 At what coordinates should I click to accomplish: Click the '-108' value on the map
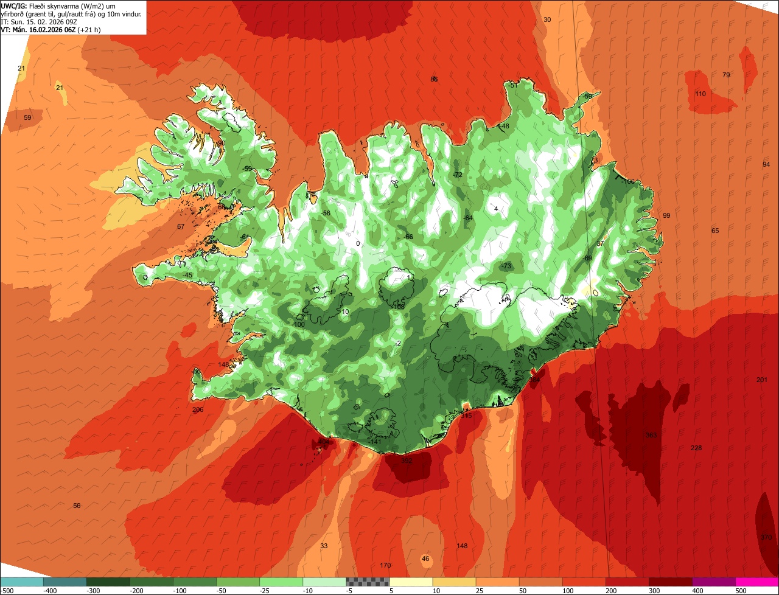tap(399, 307)
